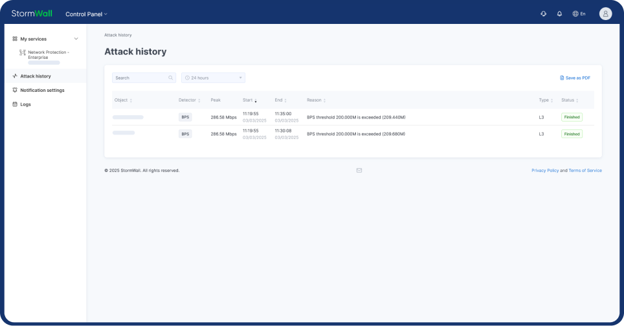Image resolution: width=624 pixels, height=326 pixels.
Task: Select Attack history in sidebar
Action: click(x=35, y=76)
